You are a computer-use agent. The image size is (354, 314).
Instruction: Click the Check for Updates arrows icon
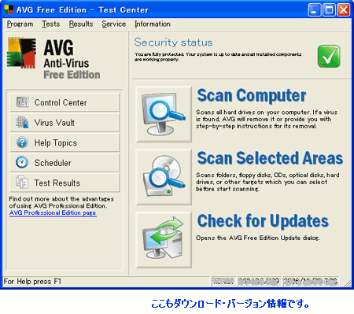click(164, 240)
